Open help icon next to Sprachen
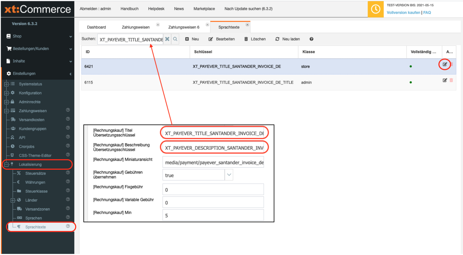Screen dimensions: 463x255 (x=68, y=217)
